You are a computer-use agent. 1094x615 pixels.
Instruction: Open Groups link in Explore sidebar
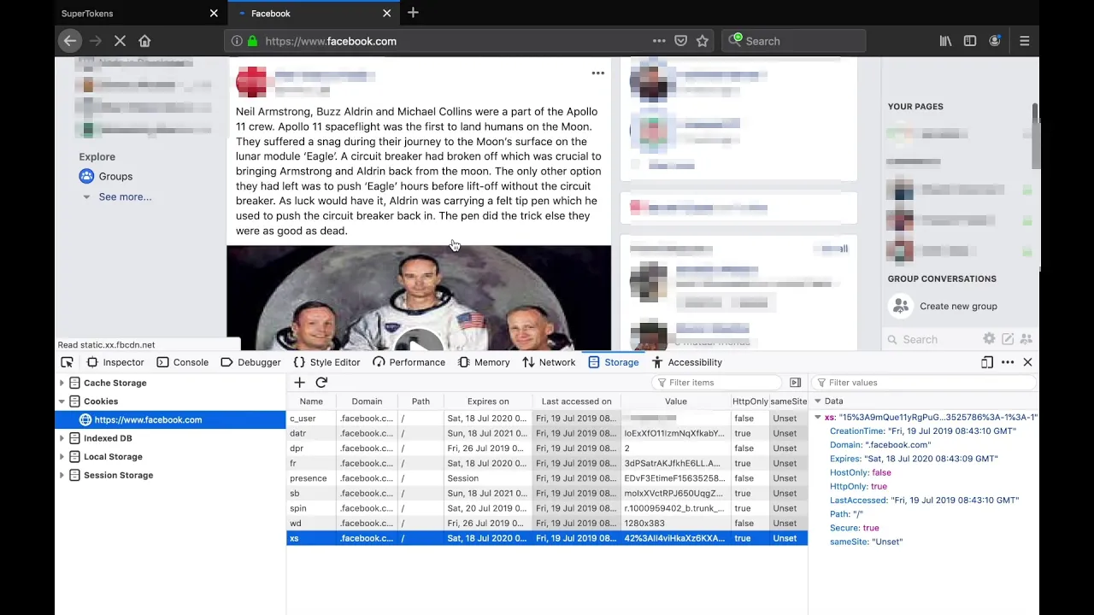115,176
